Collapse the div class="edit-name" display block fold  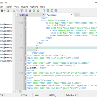pos(26,83)
